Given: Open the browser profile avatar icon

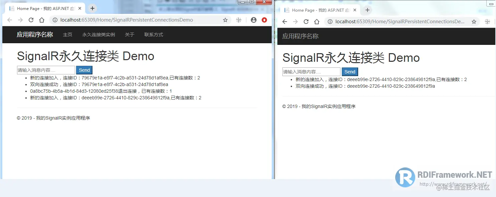Looking at the screenshot, I should pos(253,20).
